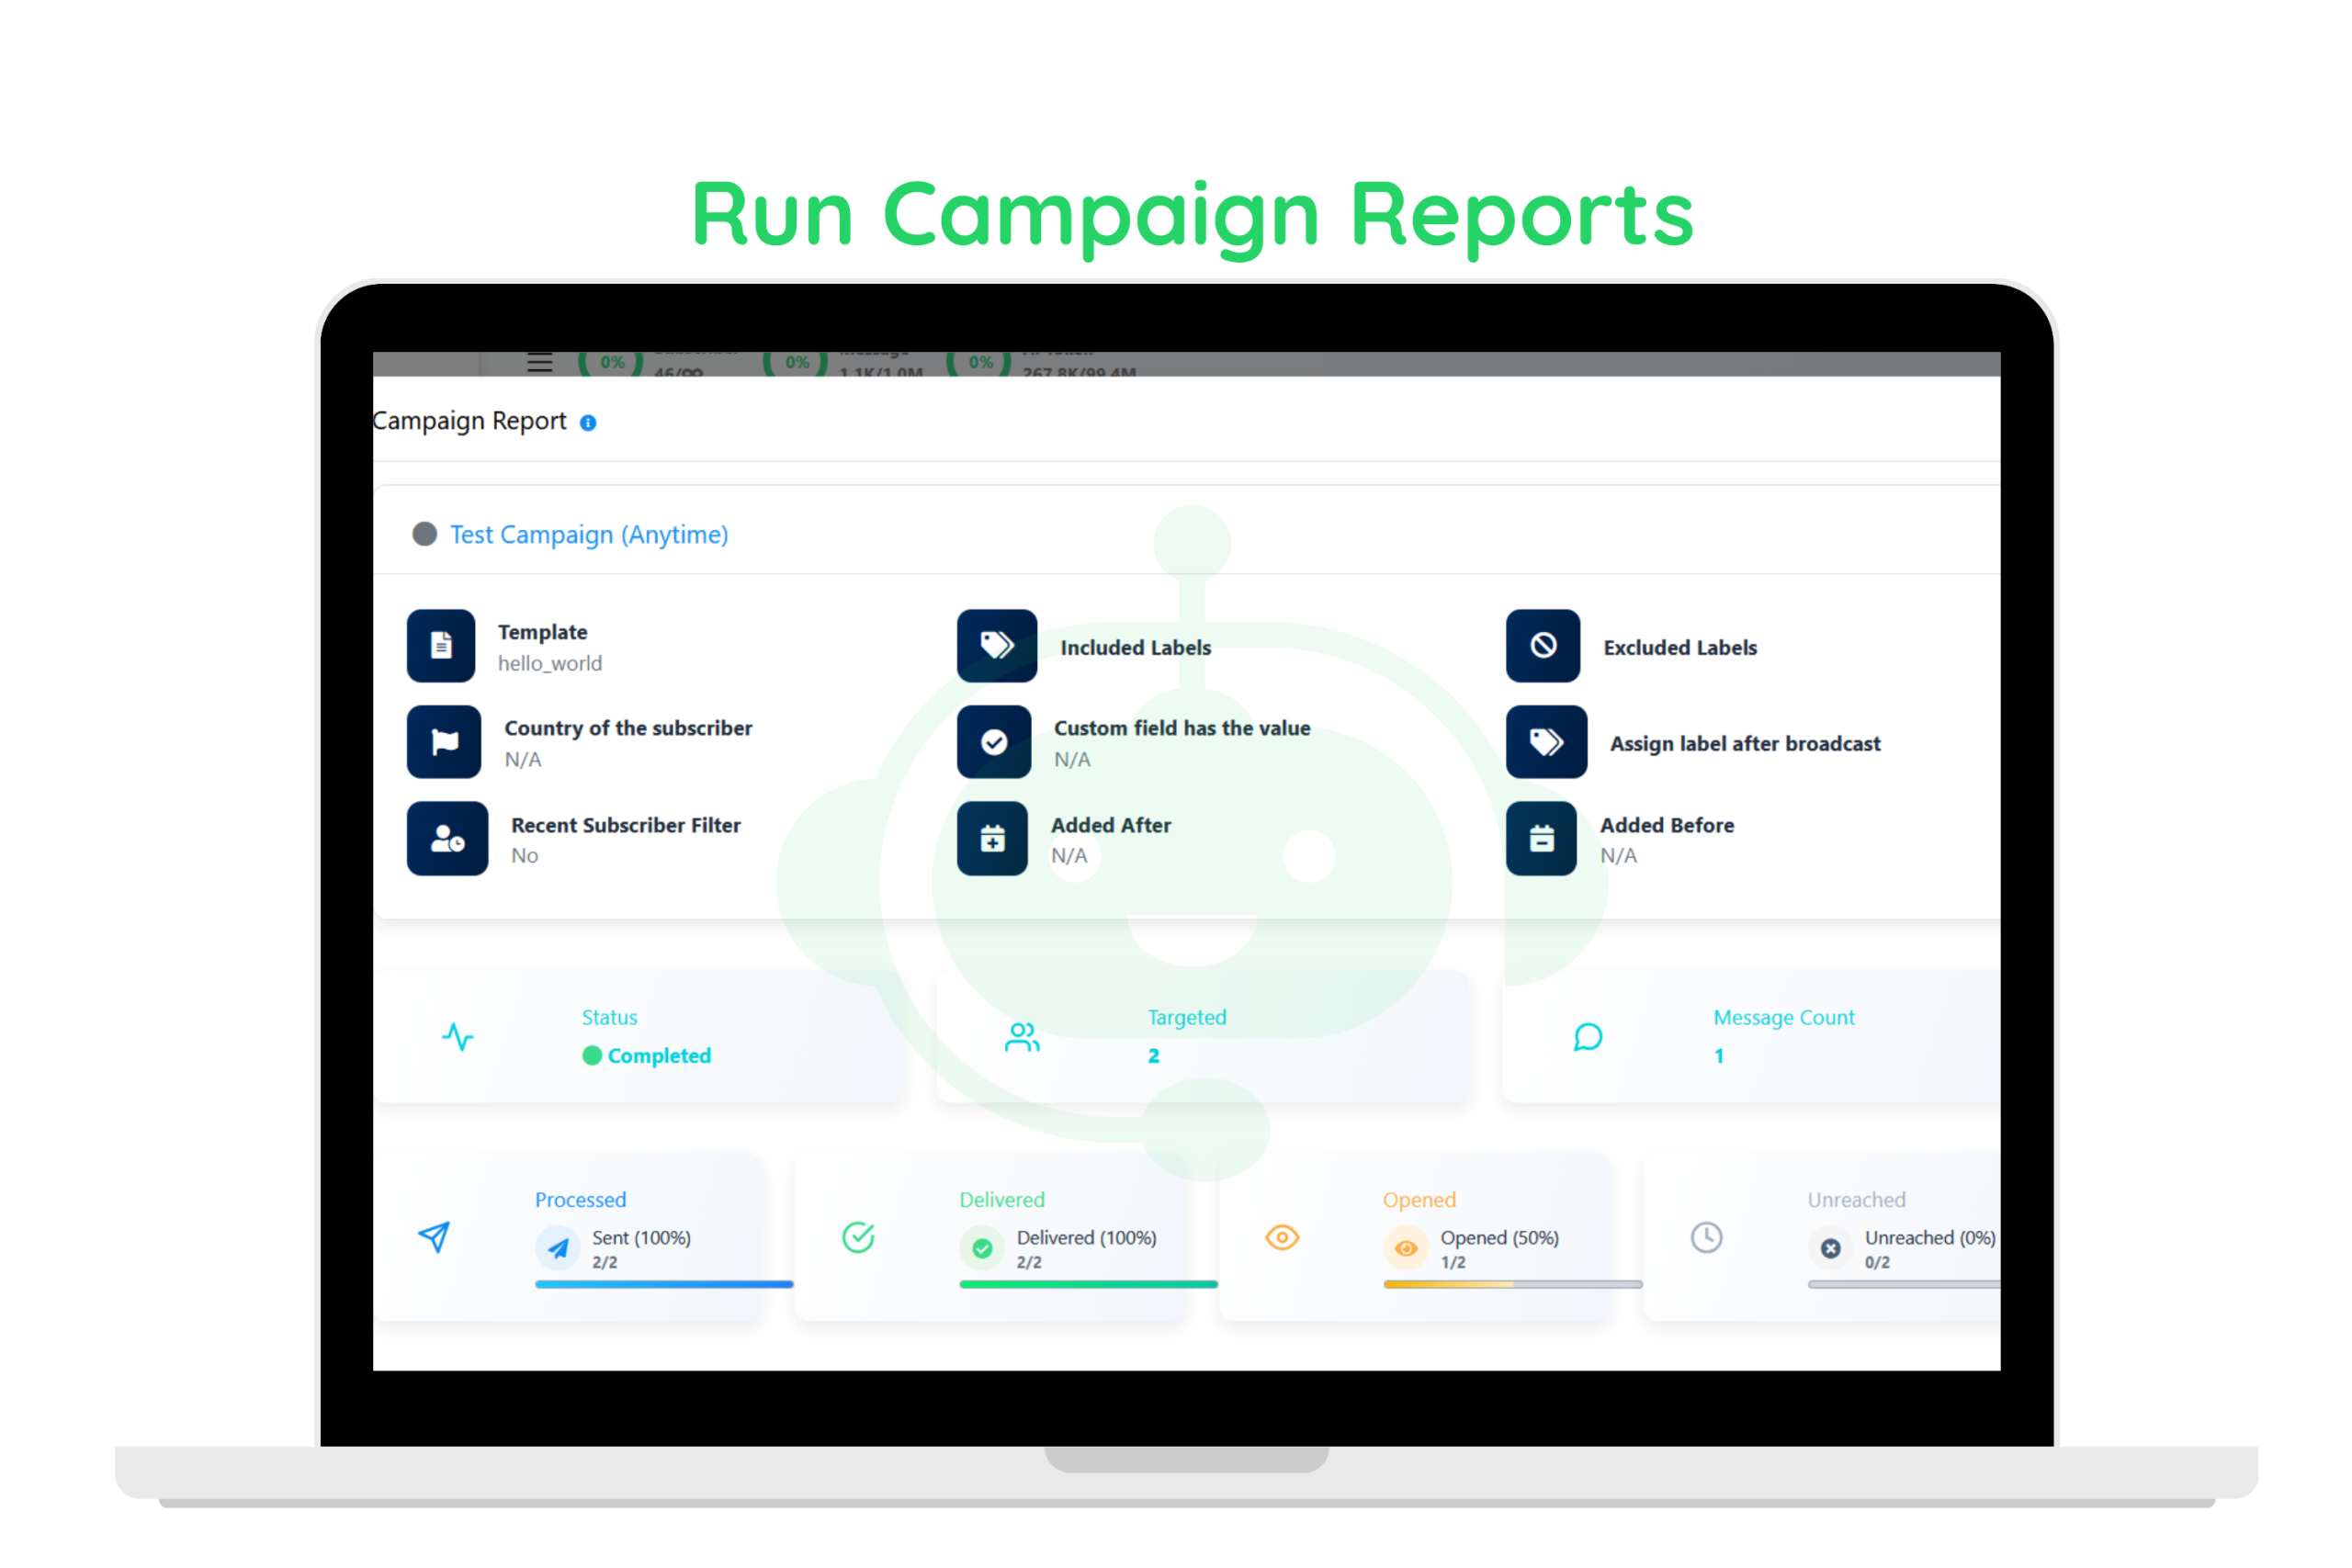
Task: Click the Sent 100% blue progress bar
Action: [664, 1284]
